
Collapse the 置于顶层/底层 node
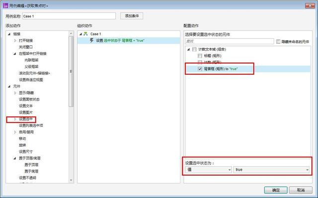[x=15, y=158]
